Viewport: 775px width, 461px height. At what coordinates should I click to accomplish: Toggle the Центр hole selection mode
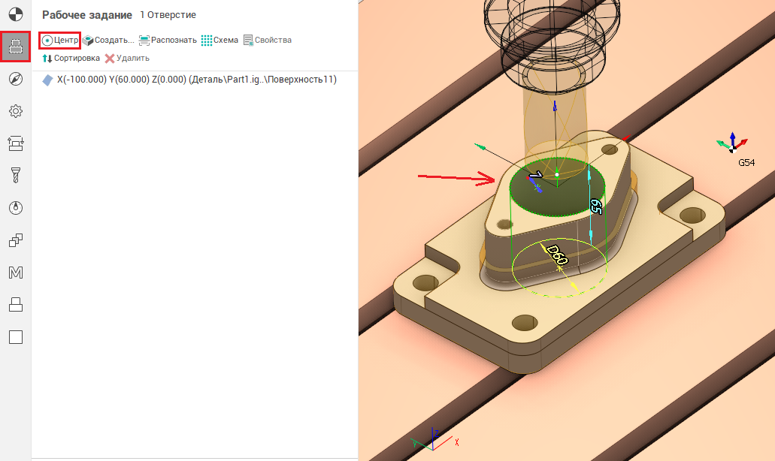60,40
